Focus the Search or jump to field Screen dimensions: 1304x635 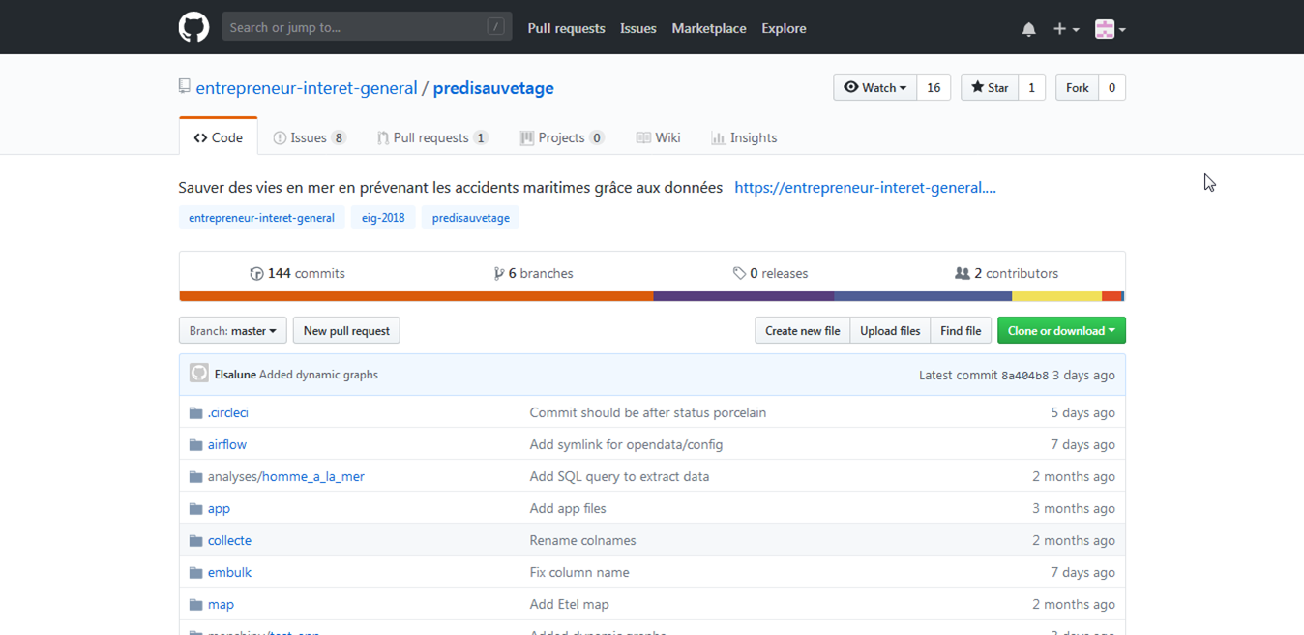(367, 27)
